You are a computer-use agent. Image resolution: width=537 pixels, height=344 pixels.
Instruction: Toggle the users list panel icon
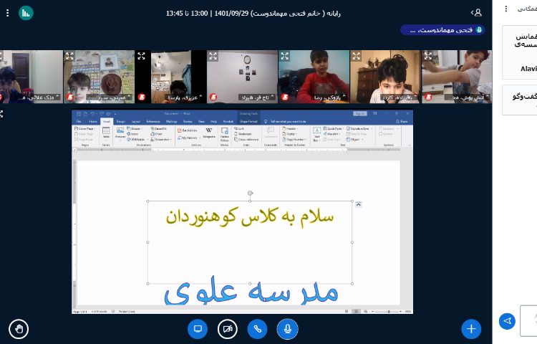[x=476, y=13]
